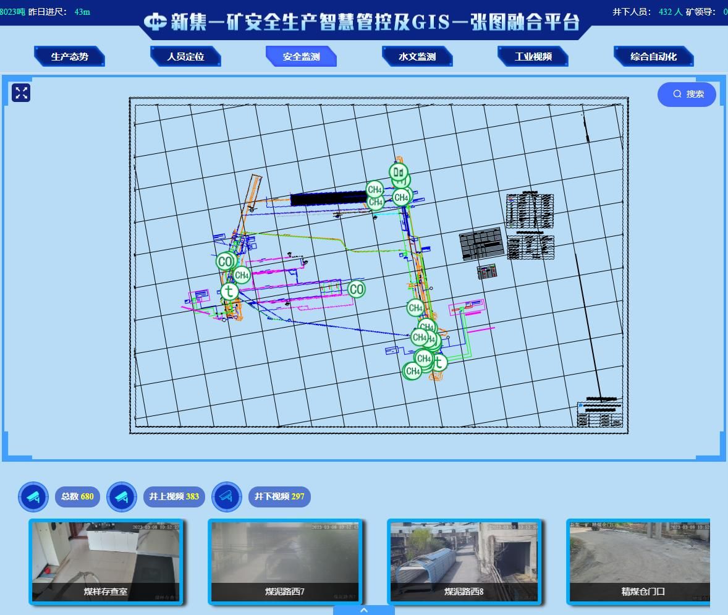Click the surface video camera icon

coord(122,496)
